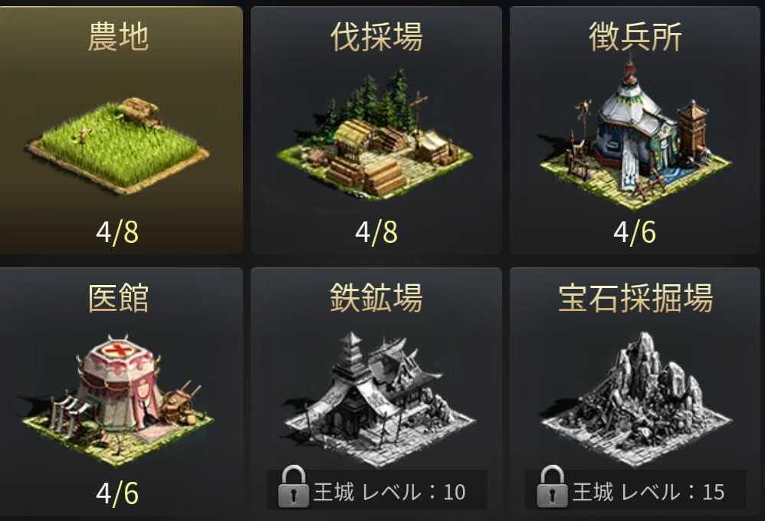The width and height of the screenshot is (765, 521).
Task: Click the 4/6 count under 徴兵所
Action: coord(635,232)
